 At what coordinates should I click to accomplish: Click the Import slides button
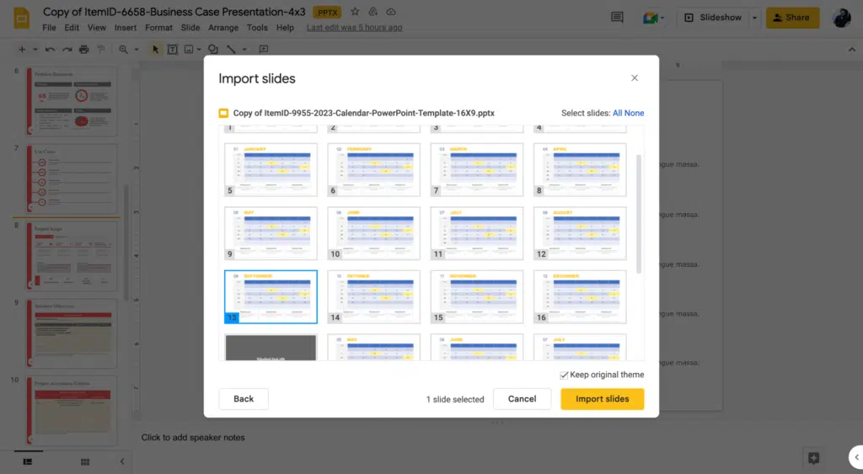pos(602,399)
